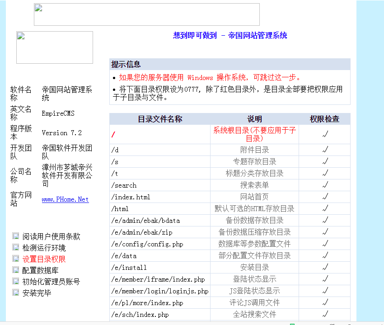Select the 设置目录权限 step in red
Image resolution: width=384 pixels, height=325 pixels.
click(44, 259)
